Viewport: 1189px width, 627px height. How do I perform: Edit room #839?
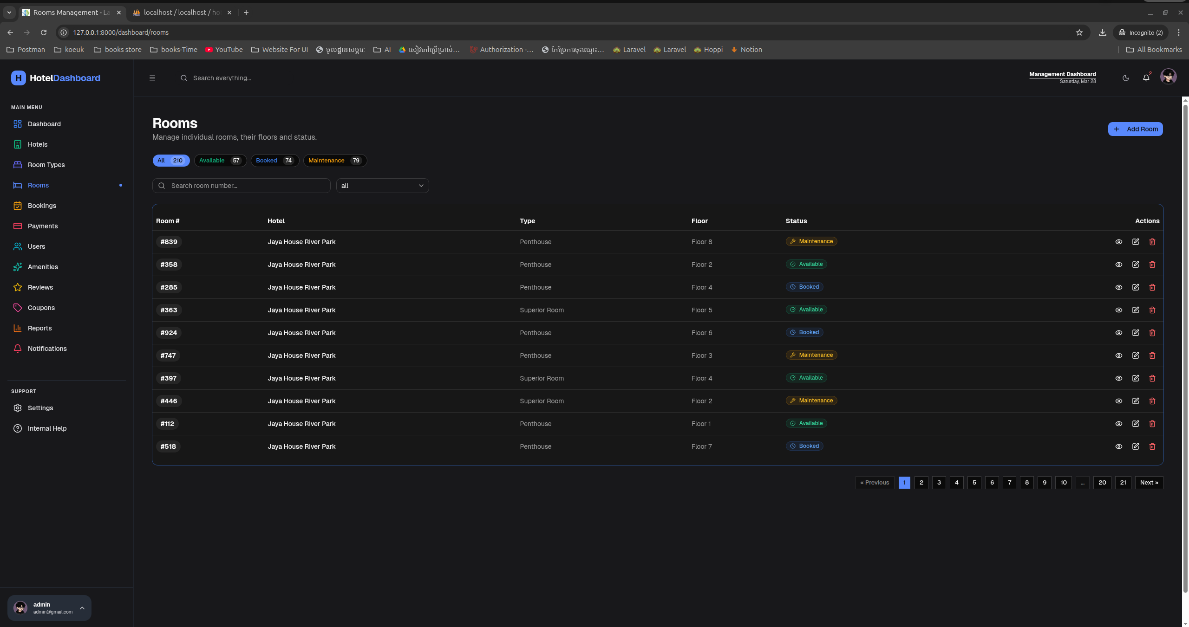coord(1136,242)
